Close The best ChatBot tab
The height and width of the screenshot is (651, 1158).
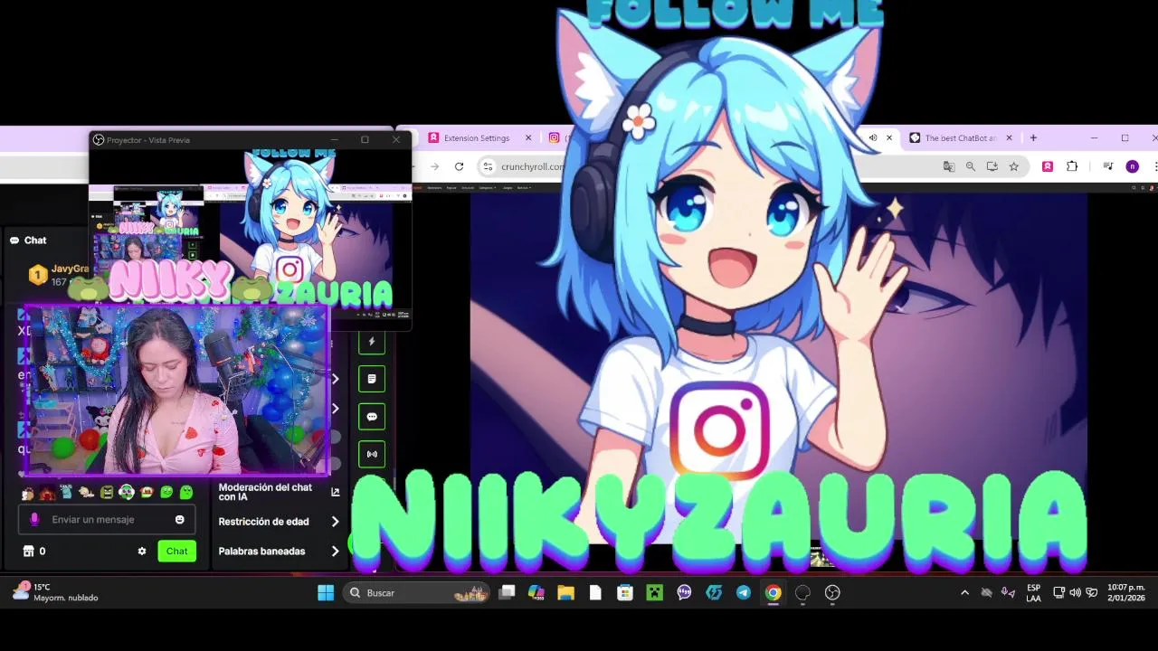[x=1009, y=138]
